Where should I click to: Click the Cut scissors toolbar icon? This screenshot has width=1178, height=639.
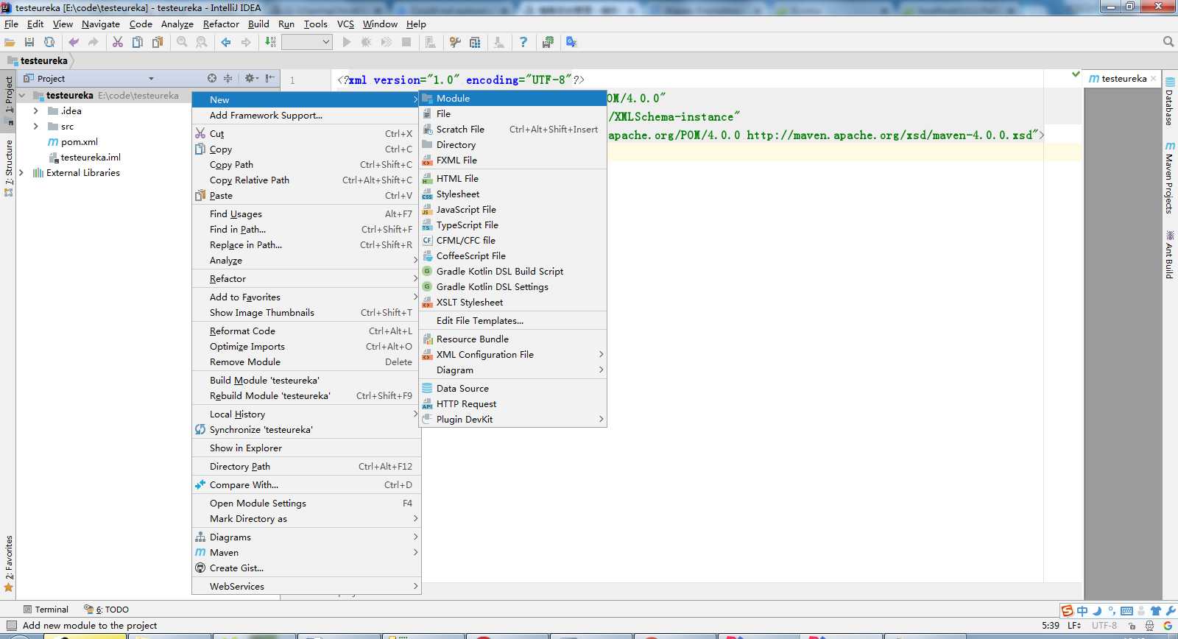(118, 42)
